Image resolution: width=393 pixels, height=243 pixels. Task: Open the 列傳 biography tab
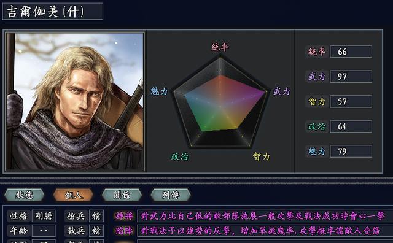[171, 195]
